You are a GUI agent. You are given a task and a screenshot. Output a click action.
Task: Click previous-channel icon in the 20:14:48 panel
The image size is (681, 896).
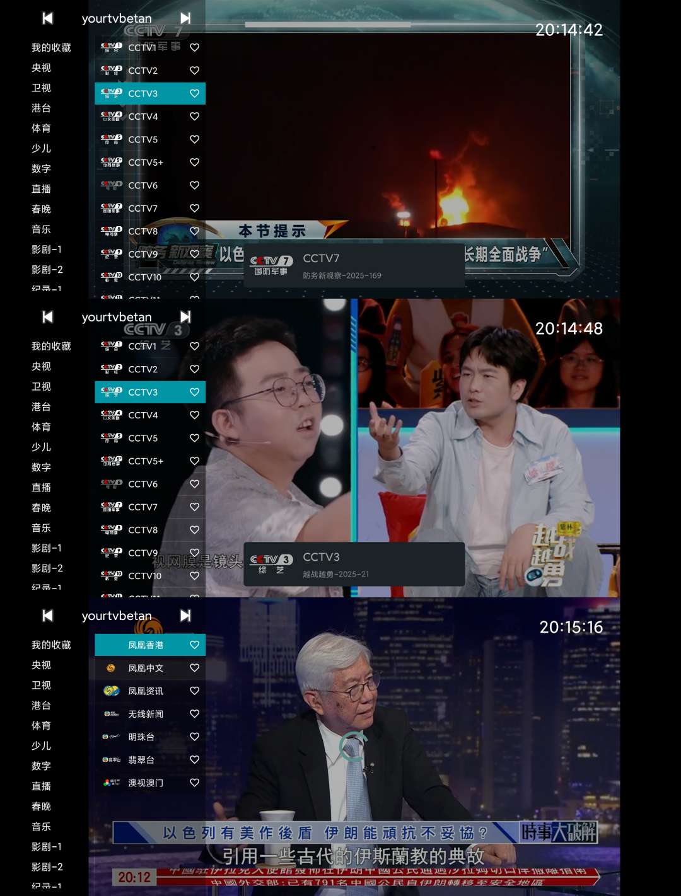click(x=48, y=317)
